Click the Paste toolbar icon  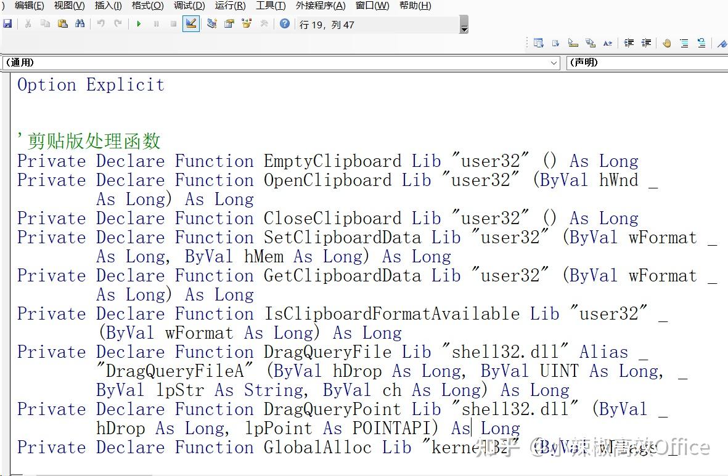(x=62, y=25)
